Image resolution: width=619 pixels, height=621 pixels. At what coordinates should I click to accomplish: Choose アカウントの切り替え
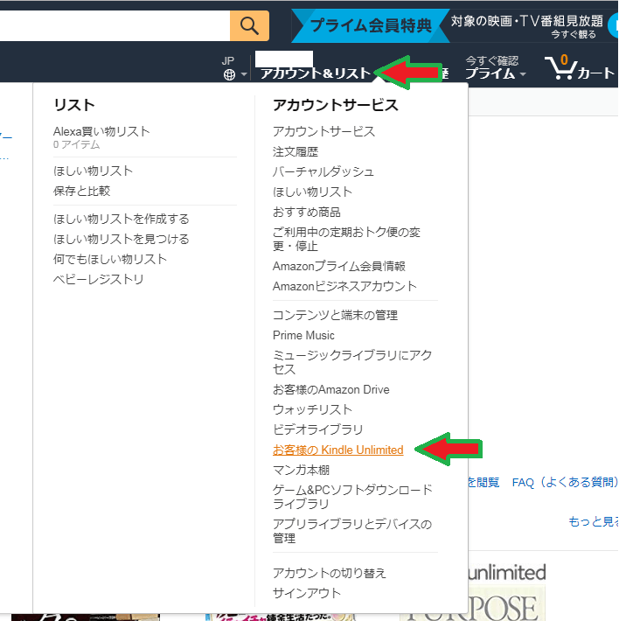coord(329,573)
